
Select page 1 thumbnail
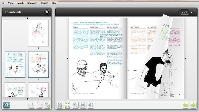pos(38,33)
